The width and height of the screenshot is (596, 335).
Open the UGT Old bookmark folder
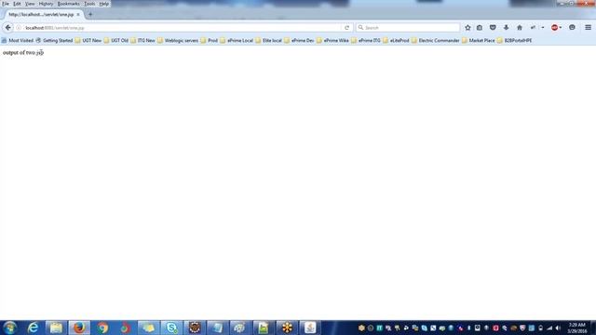click(115, 40)
